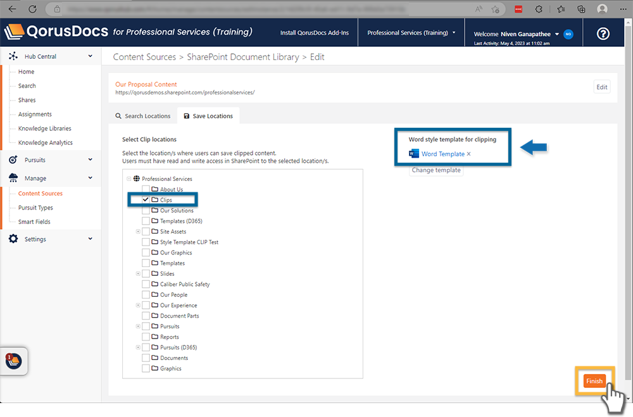Check the Templates (D365) checkbox
This screenshot has width=633, height=417.
pos(146,221)
